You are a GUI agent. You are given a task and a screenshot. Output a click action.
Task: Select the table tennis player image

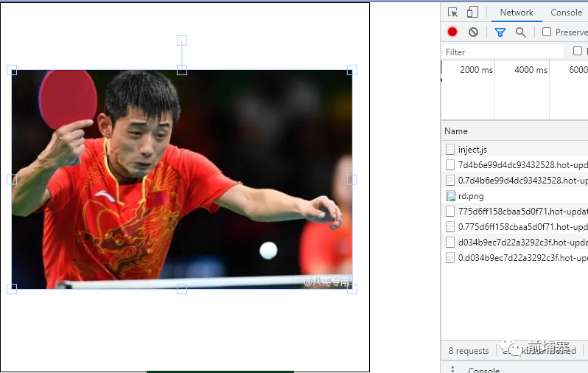click(x=182, y=179)
